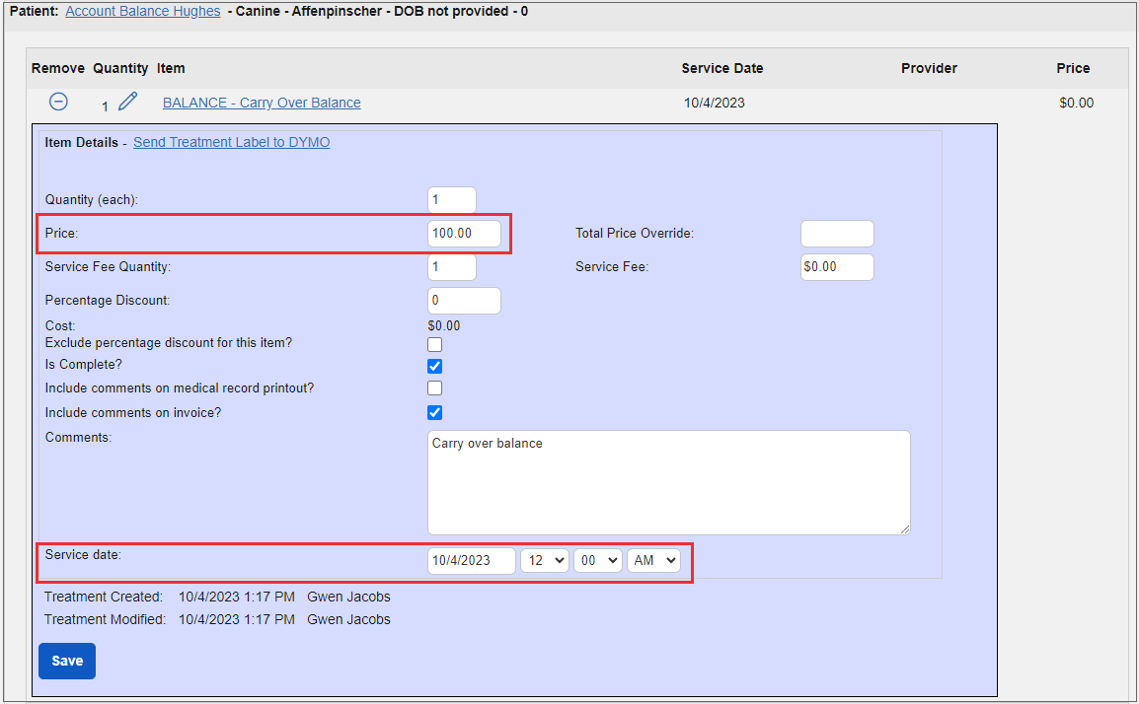
Task: Click the Service Fee $0.00 field
Action: pyautogui.click(x=837, y=267)
